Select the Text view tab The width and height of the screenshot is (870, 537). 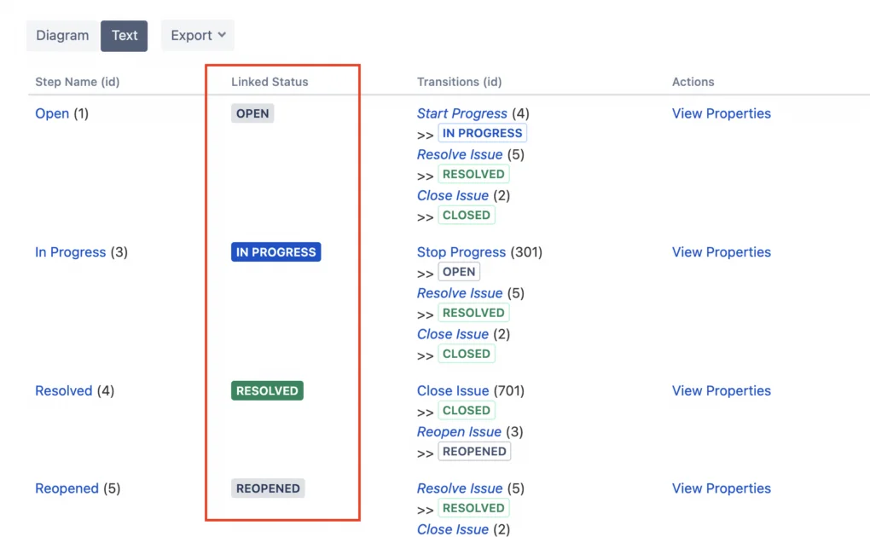point(125,36)
